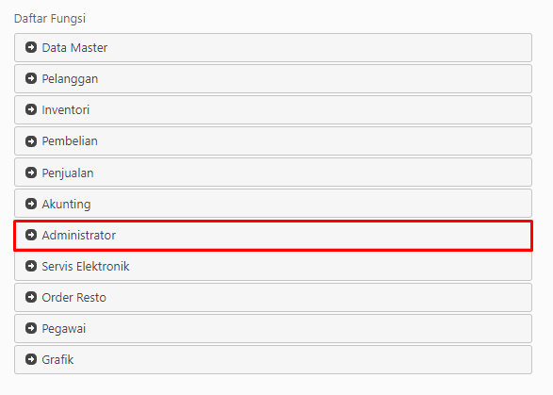Viewport: 553px width, 395px height.
Task: Open the Penjualan function group
Action: pos(273,173)
